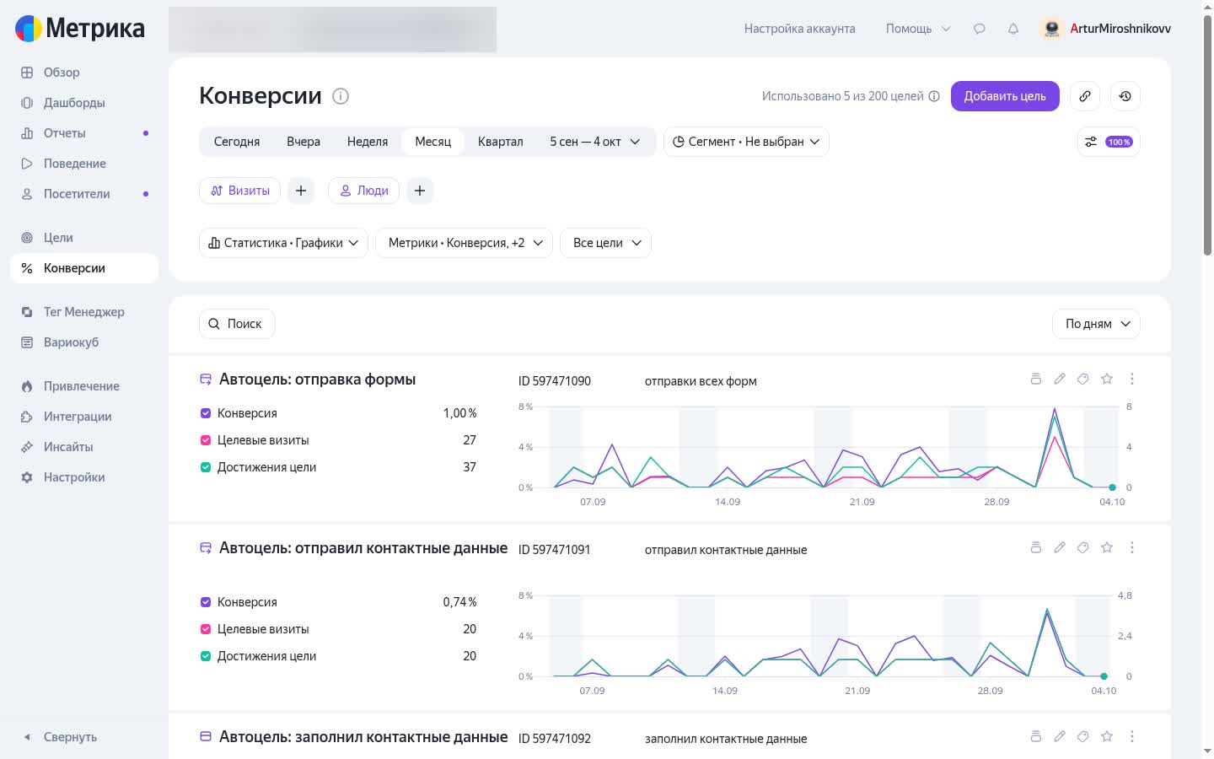The image size is (1214, 759).
Task: Star the 'отправил контактные данные' goal
Action: (1107, 548)
